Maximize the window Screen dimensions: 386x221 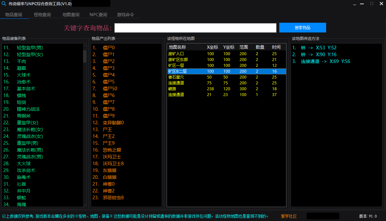[x=372, y=4]
